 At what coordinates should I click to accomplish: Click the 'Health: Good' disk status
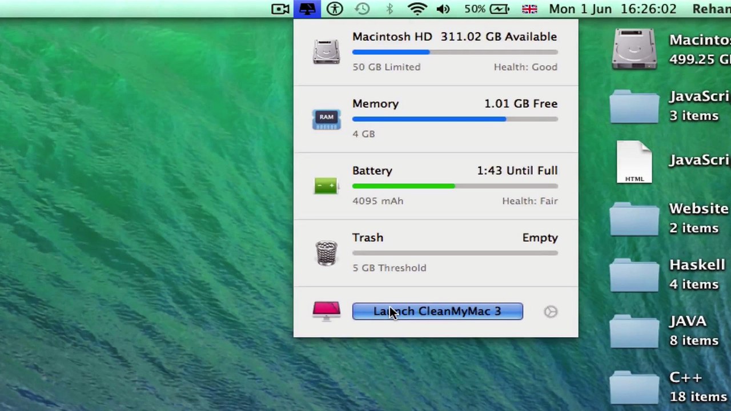[x=525, y=67]
